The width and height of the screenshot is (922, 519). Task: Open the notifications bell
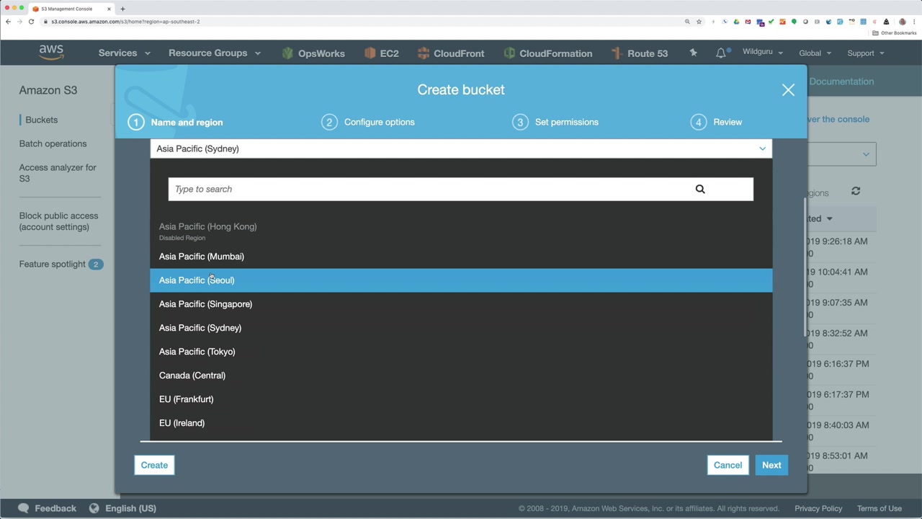click(x=720, y=53)
